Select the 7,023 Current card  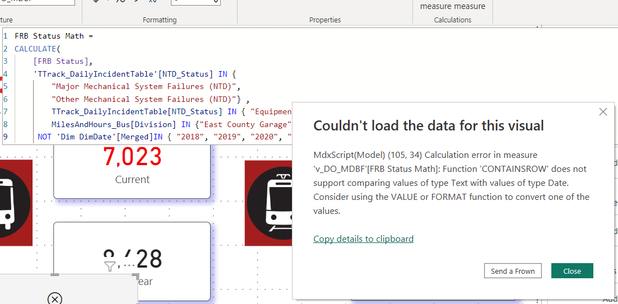[x=132, y=171]
